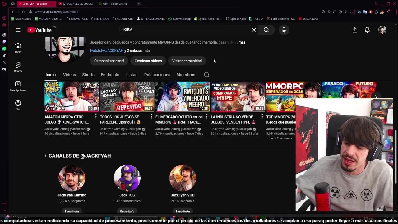Switch to the Vídeos channel tab
This screenshot has height=224, width=398.
point(69,75)
